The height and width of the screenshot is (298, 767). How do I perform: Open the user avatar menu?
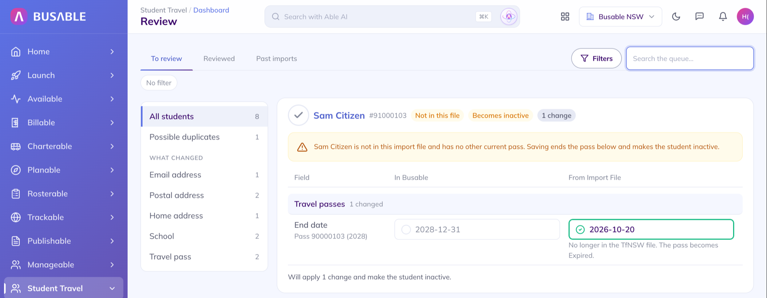point(745,17)
